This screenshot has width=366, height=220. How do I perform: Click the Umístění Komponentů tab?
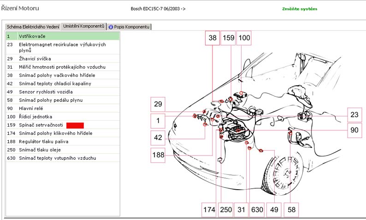tap(83, 26)
